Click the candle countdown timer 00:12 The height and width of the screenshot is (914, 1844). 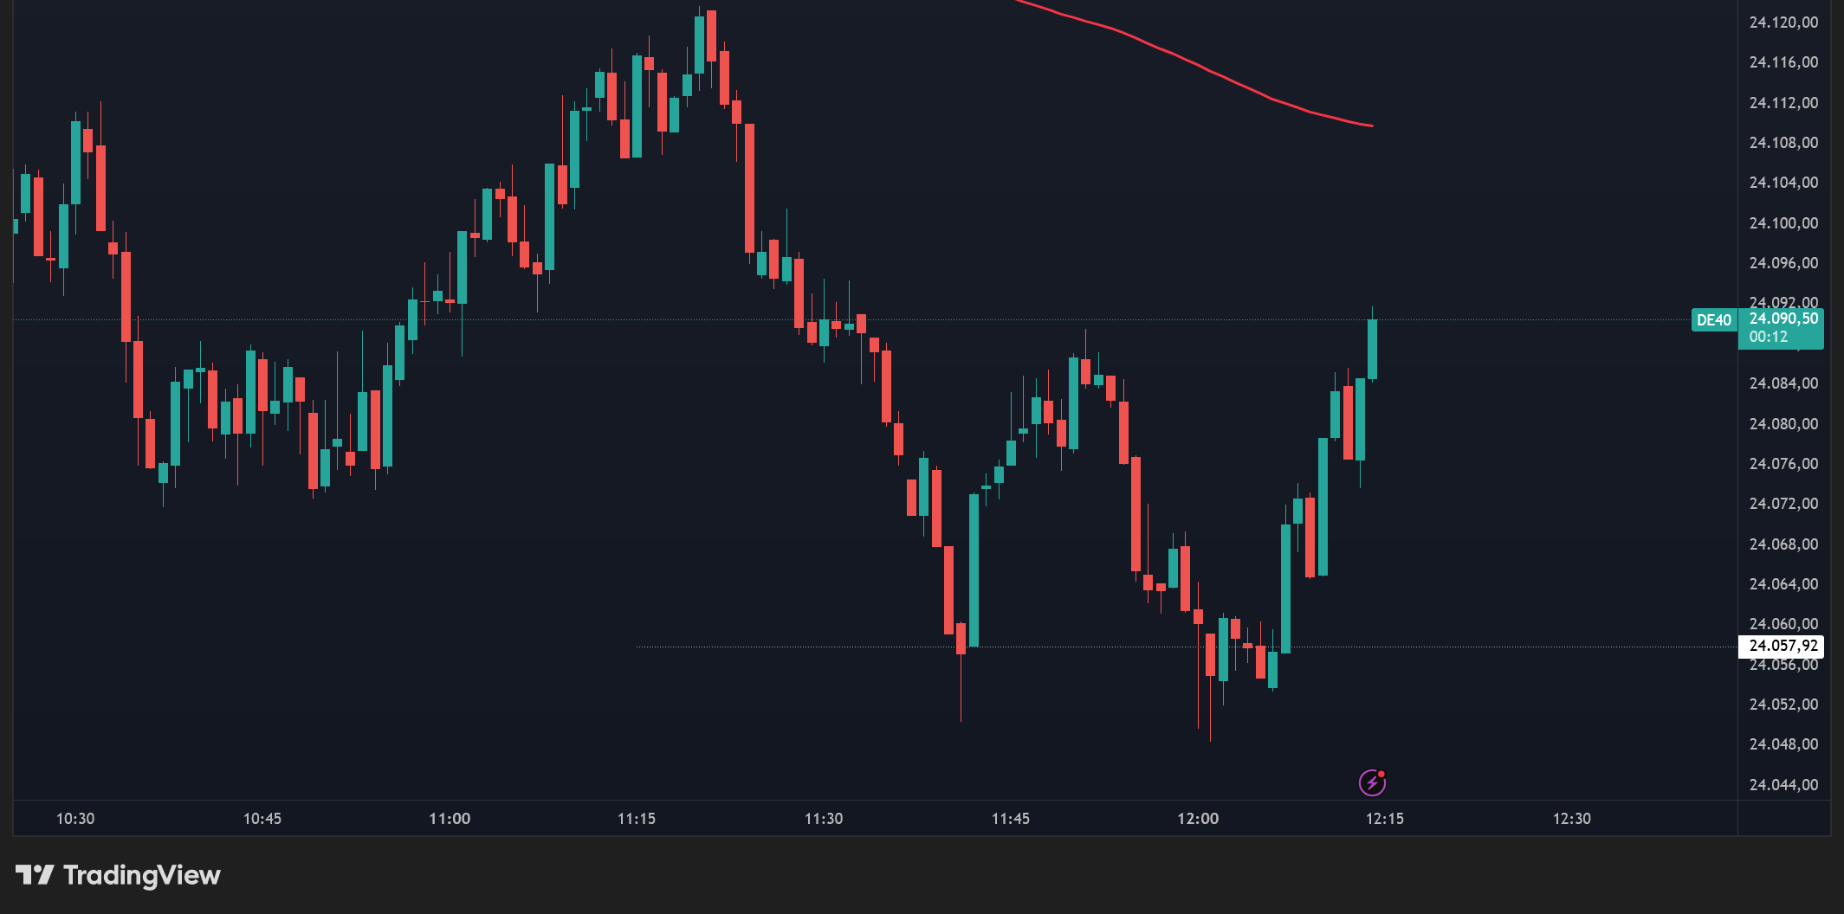1768,337
